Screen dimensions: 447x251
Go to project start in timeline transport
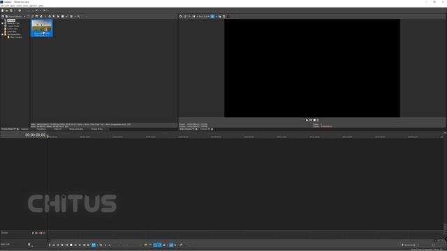[x=75, y=245]
